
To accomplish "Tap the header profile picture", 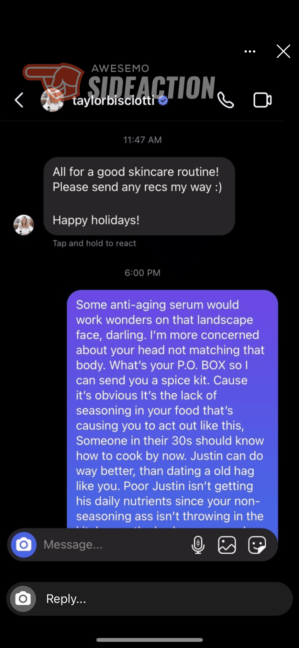I will 52,100.
